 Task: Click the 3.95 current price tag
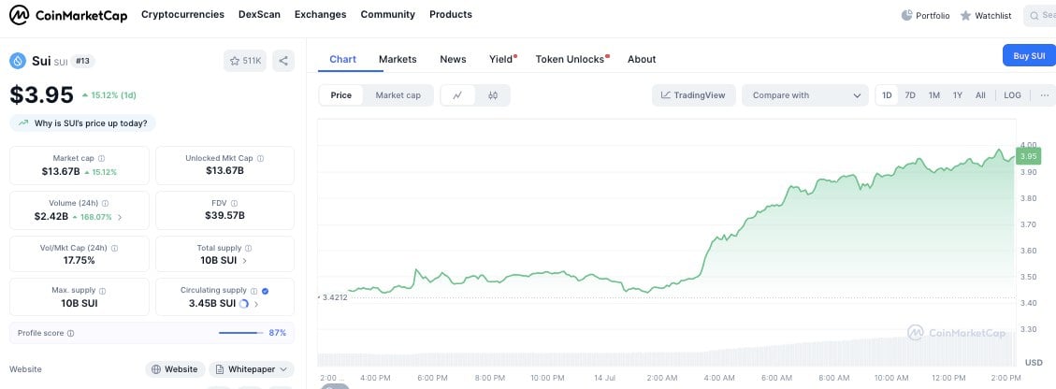click(x=1028, y=156)
